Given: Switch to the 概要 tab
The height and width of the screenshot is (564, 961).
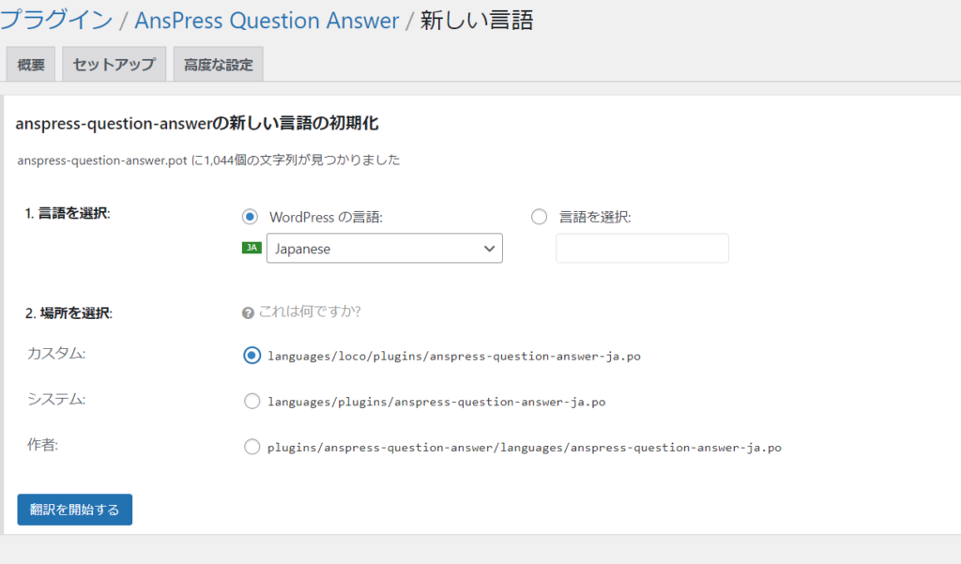Looking at the screenshot, I should (x=31, y=66).
